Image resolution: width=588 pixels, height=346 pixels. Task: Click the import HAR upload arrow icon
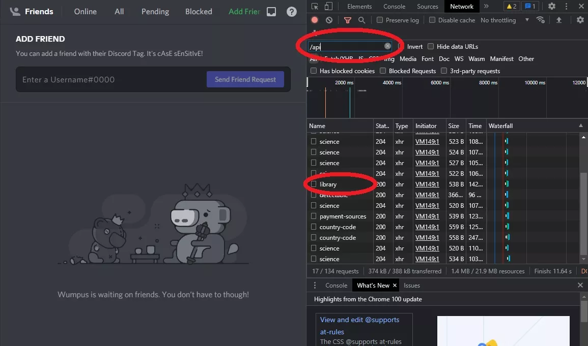pos(559,20)
